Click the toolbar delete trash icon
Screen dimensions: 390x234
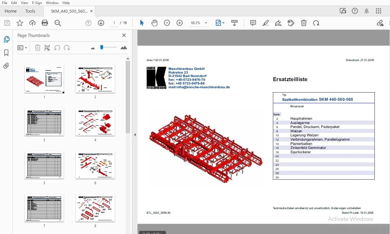[304, 23]
